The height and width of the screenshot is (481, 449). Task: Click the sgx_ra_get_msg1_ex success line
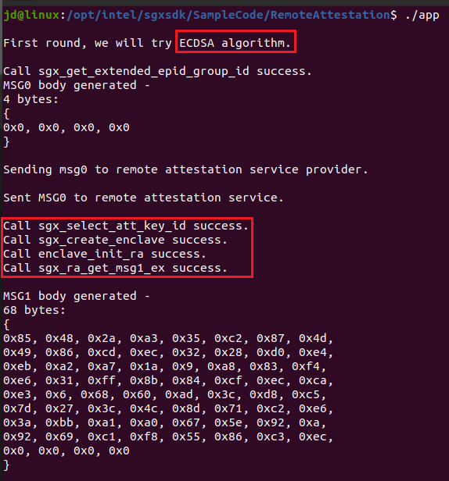115,269
